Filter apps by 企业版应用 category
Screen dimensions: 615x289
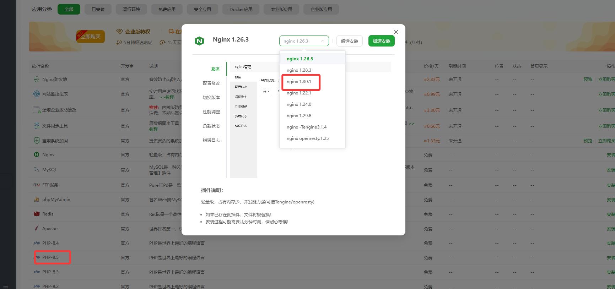(x=321, y=9)
